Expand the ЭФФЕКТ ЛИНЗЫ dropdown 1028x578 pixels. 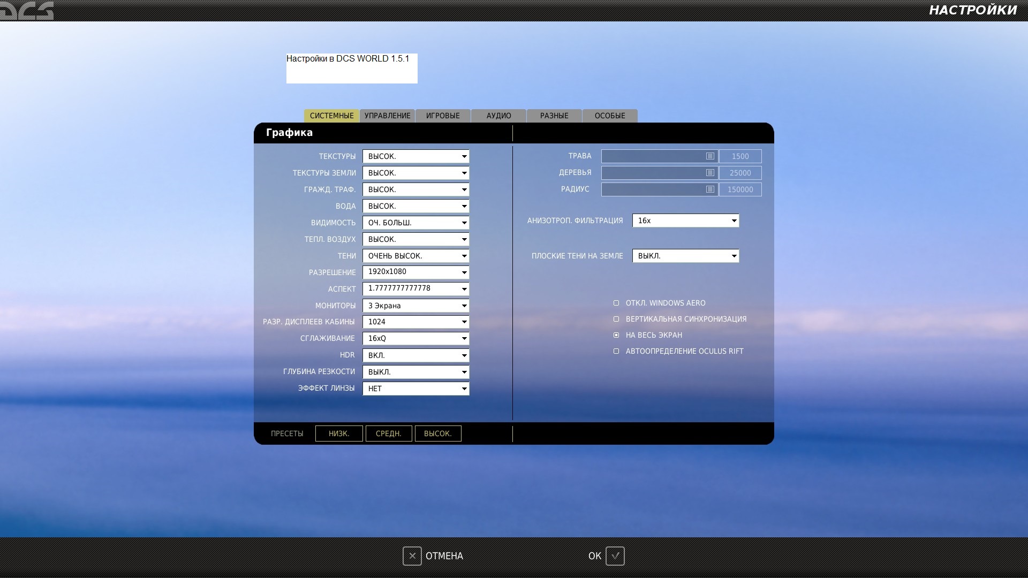(415, 389)
